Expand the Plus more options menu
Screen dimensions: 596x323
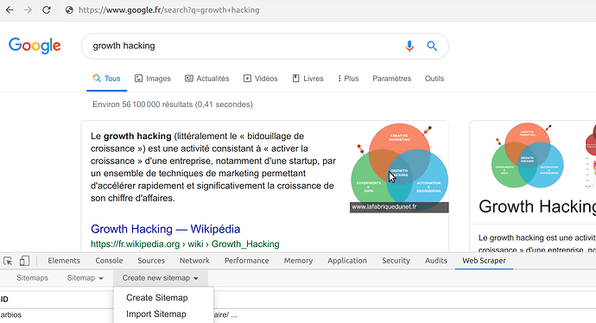[348, 79]
